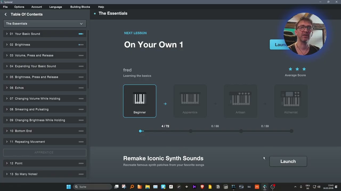Select 09 Changing Brightness While Holding
Viewport: 341px width, 191px height.
pyautogui.click(x=45, y=120)
